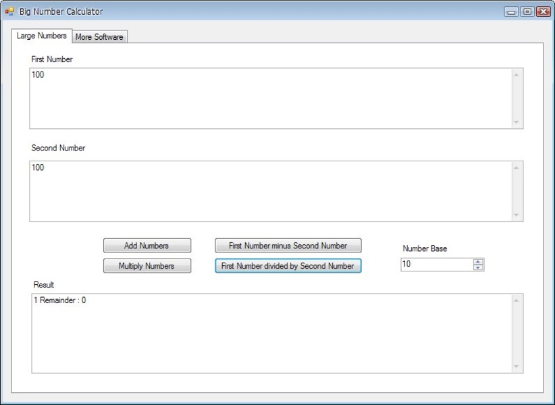Click the Big Number Calculator title bar icon
The width and height of the screenshot is (555, 405).
coord(9,11)
